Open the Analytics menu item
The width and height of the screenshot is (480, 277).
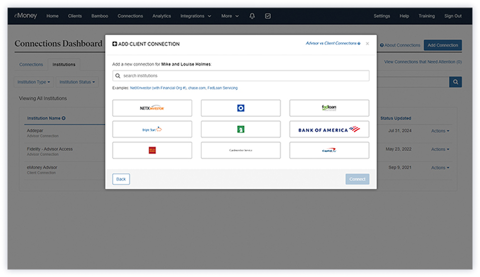tap(161, 16)
